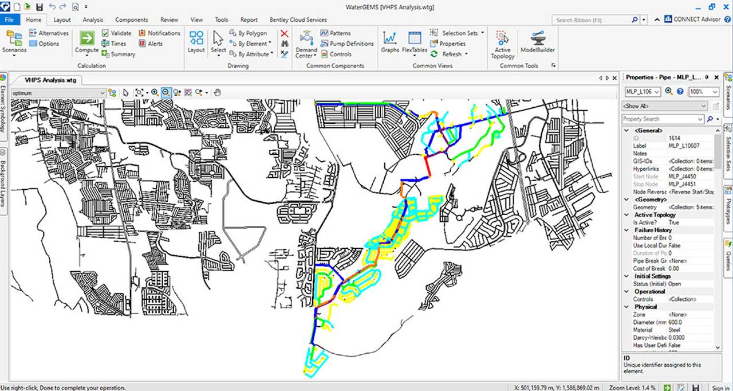The width and height of the screenshot is (733, 391).
Task: Click Sign in on status bar
Action: coord(720,388)
